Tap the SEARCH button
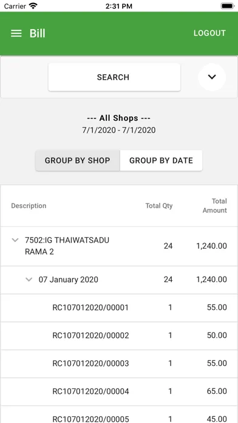238x423 pixels. pos(114,77)
